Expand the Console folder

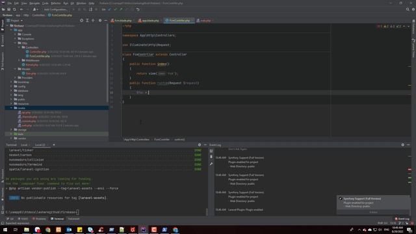coord(16,34)
